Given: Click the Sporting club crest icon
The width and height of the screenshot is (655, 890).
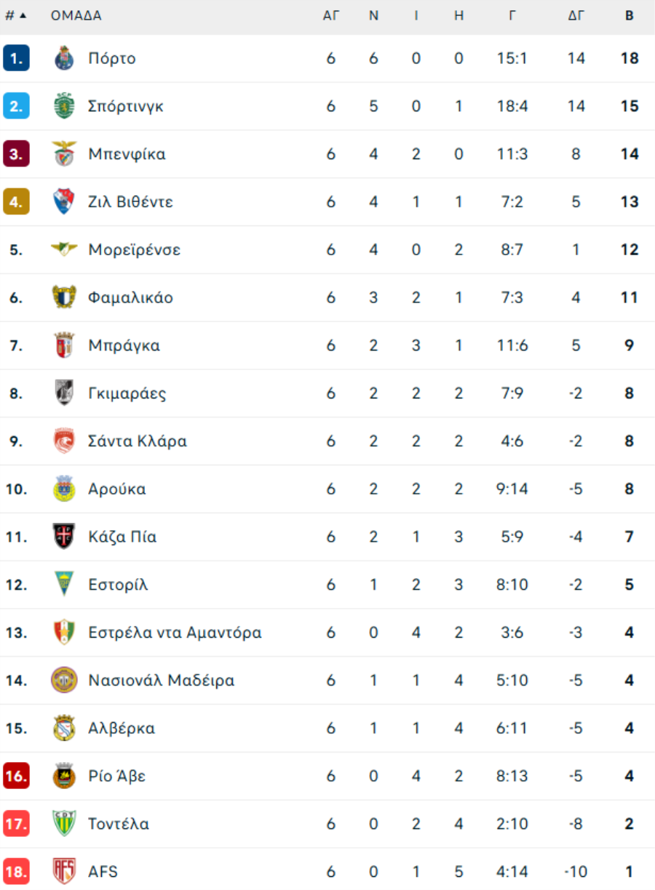Looking at the screenshot, I should tap(64, 106).
